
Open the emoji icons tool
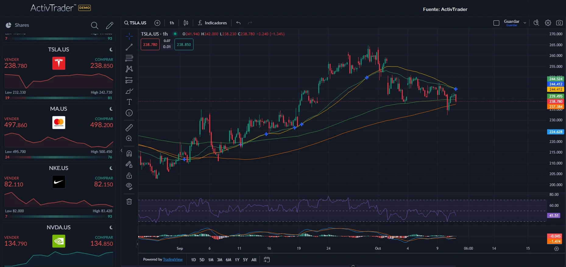click(129, 113)
